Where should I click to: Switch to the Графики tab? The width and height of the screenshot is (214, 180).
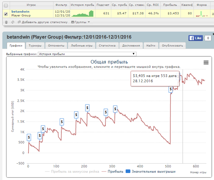click(16, 46)
